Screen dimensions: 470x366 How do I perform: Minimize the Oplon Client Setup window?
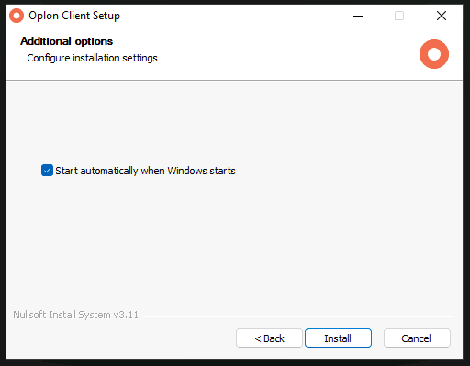pos(358,16)
